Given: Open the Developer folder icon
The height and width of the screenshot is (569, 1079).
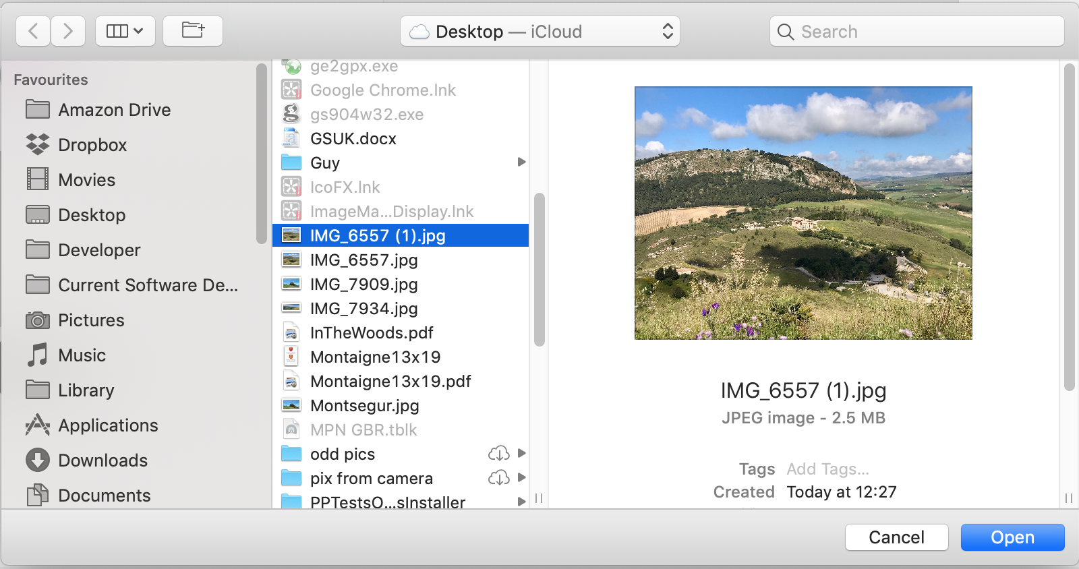Looking at the screenshot, I should [x=38, y=249].
